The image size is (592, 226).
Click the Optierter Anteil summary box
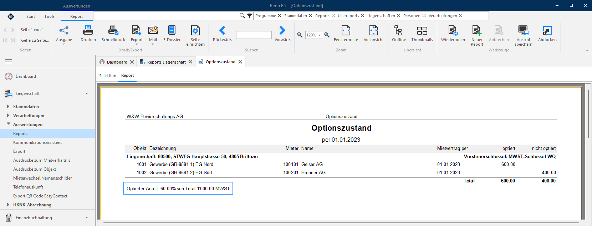coord(178,189)
